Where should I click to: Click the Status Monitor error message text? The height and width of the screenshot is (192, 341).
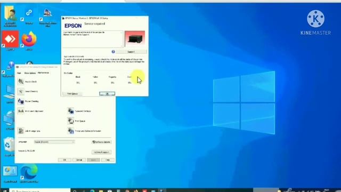coord(84,33)
